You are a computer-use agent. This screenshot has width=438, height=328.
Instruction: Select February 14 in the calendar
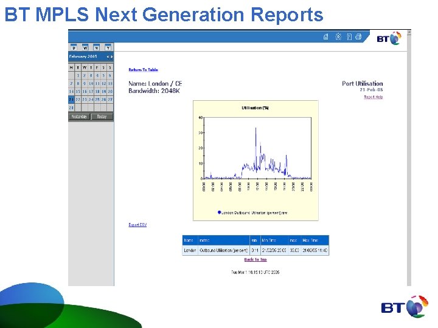(72, 92)
